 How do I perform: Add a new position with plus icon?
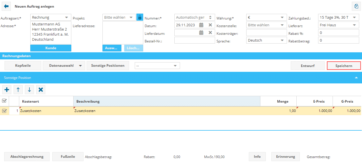pyautogui.click(x=7, y=90)
